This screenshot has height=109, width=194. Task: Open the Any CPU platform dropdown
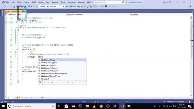tap(57, 7)
